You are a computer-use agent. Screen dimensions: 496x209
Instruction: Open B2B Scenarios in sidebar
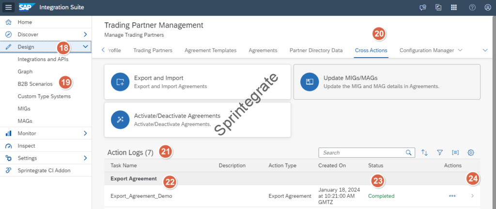(35, 84)
